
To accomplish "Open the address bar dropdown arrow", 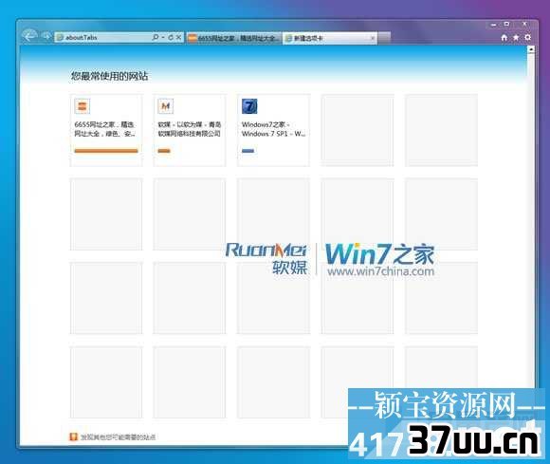I will pos(163,37).
